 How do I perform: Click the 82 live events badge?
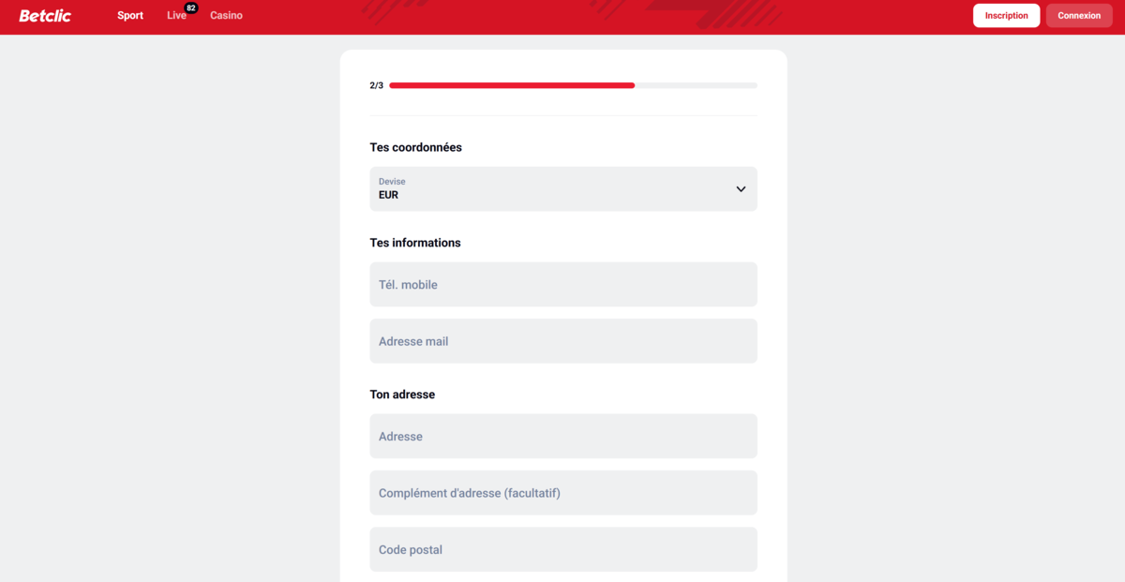pyautogui.click(x=191, y=7)
